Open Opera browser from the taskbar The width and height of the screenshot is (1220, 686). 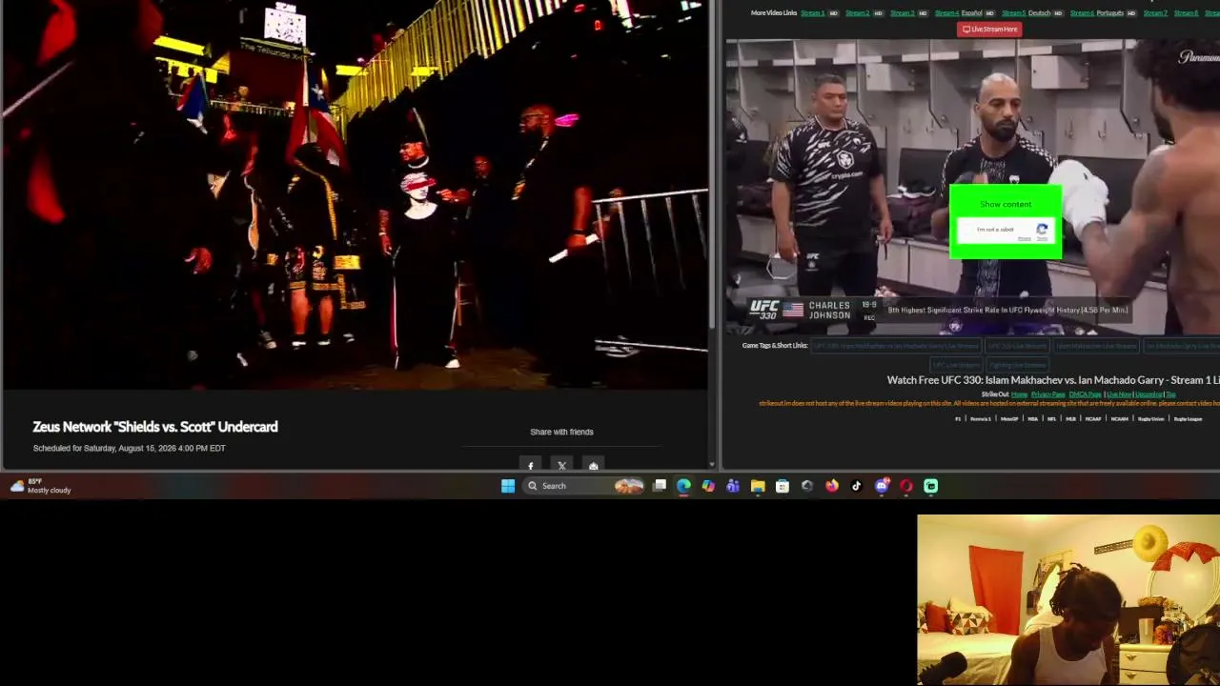906,486
